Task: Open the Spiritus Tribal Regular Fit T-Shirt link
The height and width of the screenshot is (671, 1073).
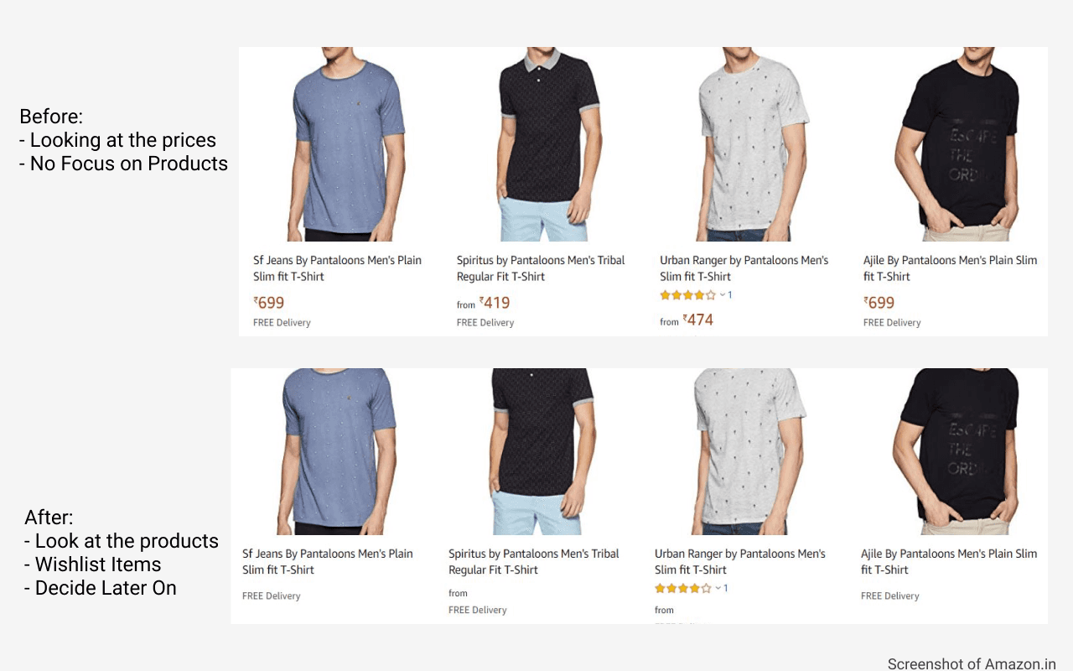Action: [540, 268]
